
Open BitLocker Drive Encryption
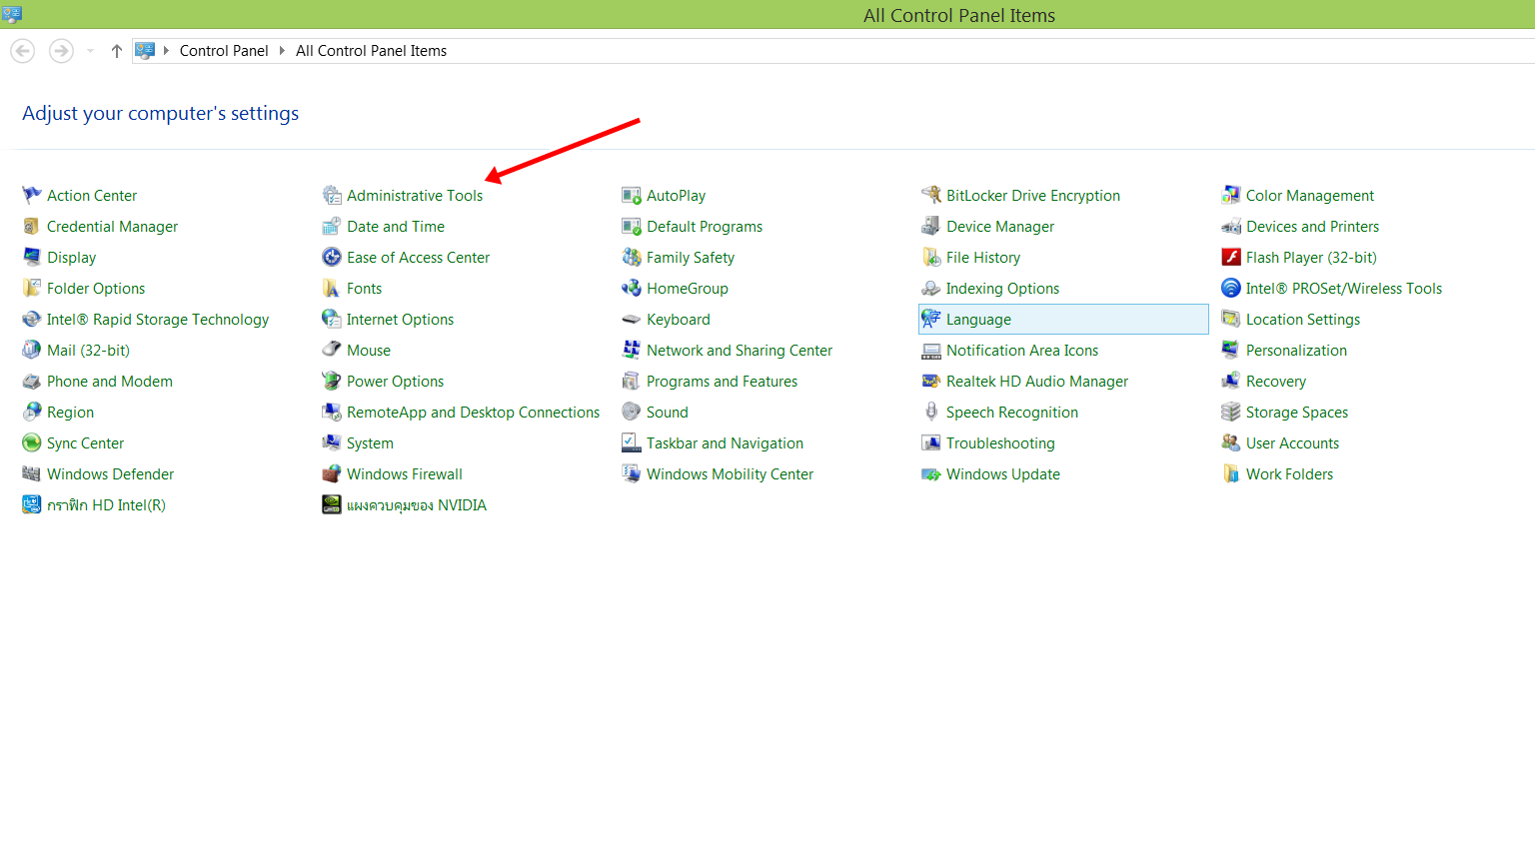(1032, 195)
